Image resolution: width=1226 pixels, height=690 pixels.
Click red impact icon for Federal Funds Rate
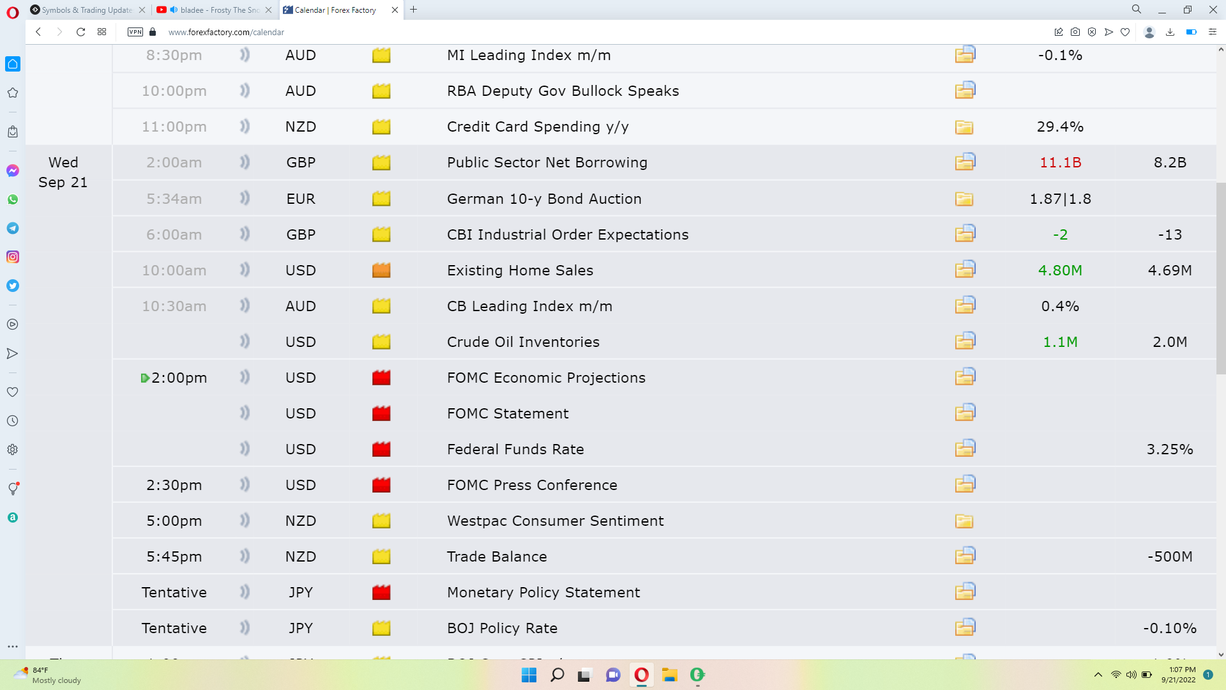[x=381, y=449]
